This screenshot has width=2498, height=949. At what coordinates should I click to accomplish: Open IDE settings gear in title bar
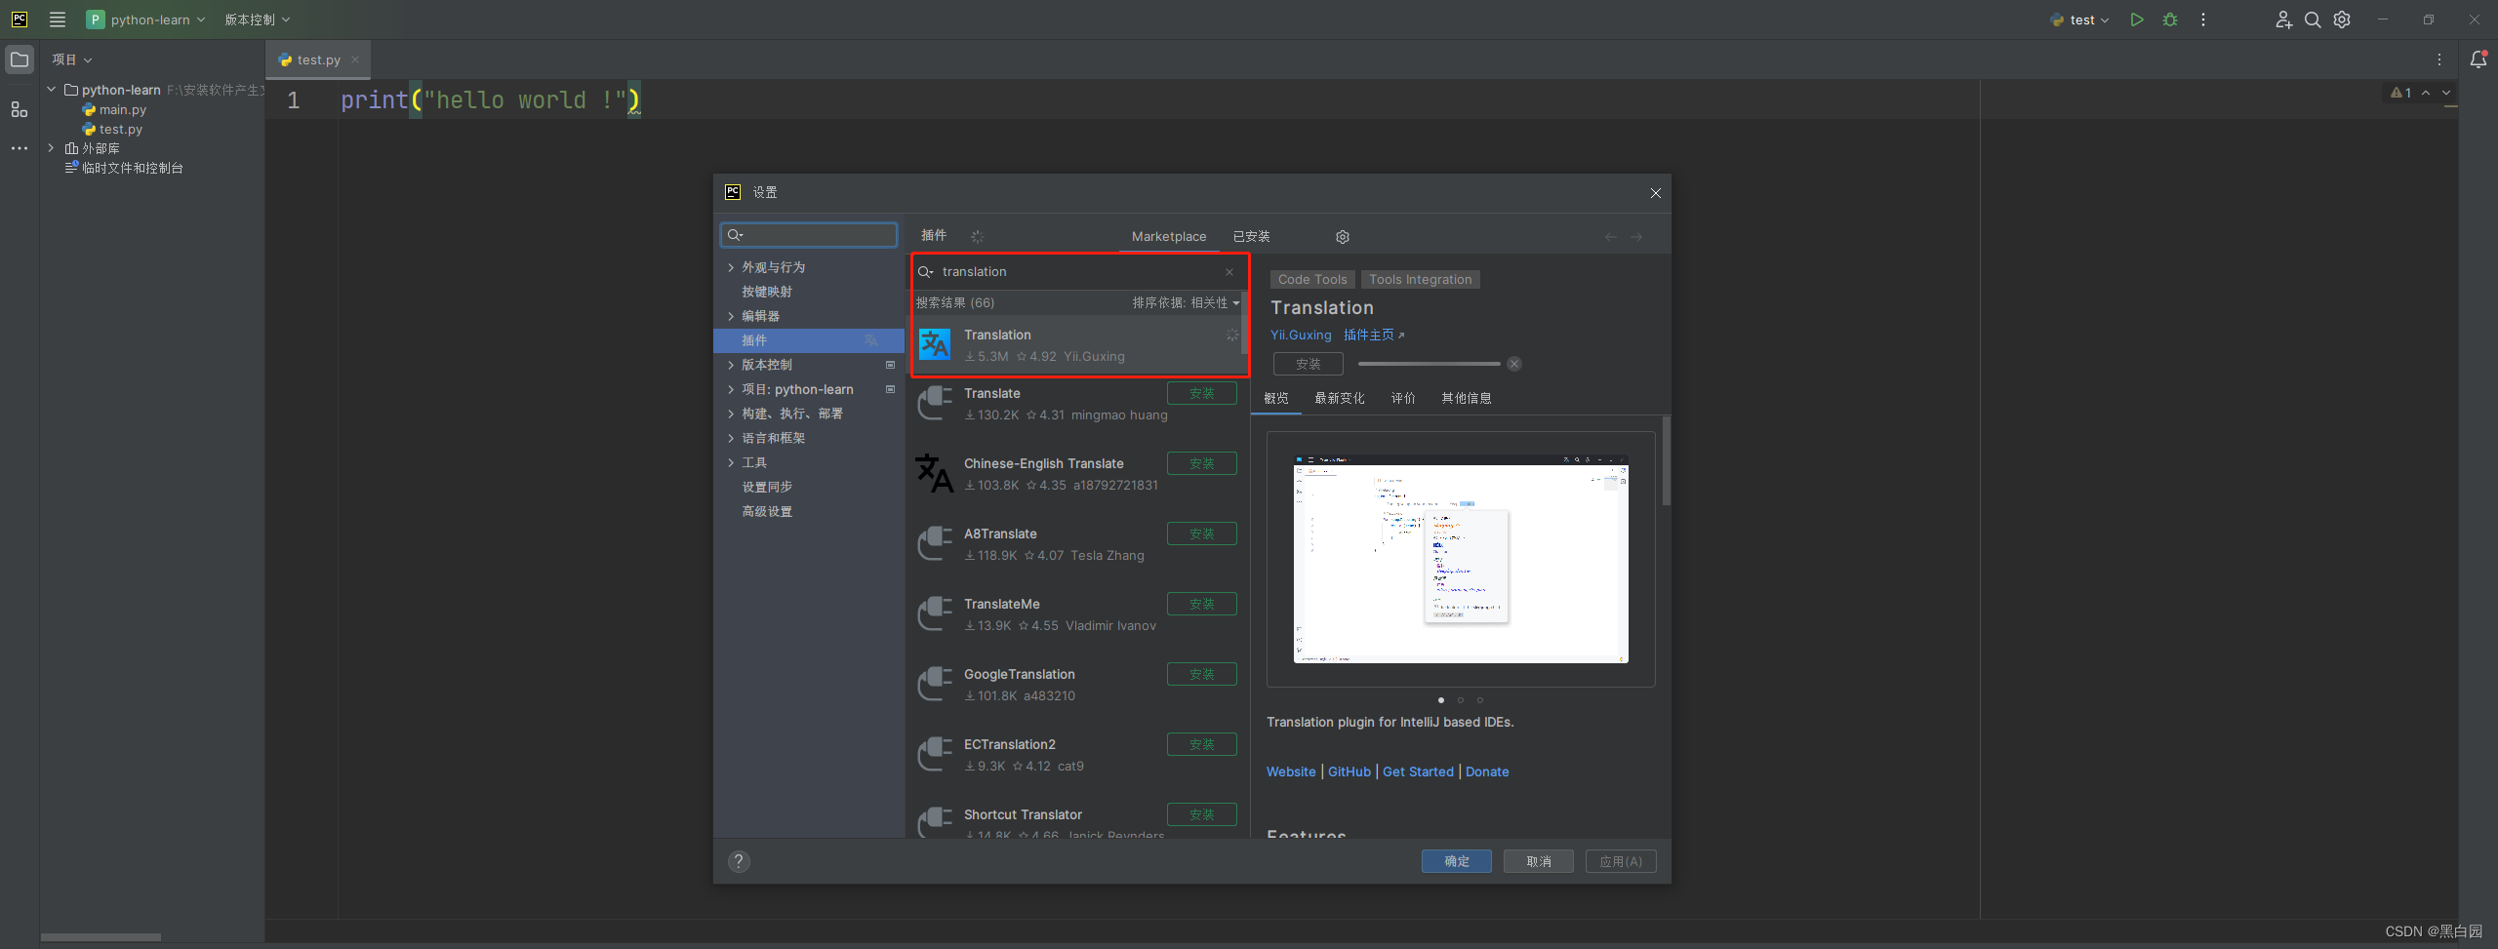pyautogui.click(x=2342, y=20)
